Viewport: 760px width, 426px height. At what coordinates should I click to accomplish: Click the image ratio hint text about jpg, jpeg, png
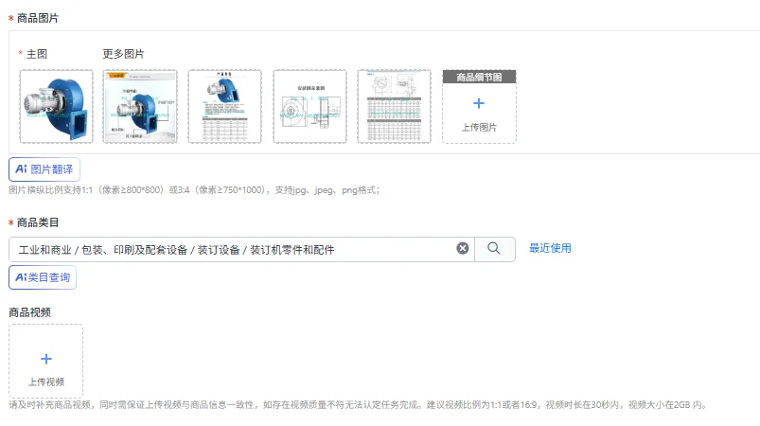[x=194, y=190]
